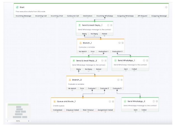Viewport: 179px width, 127px height.
Task: Click the Queue and Route_1 queue icon
Action: [x=54, y=101]
